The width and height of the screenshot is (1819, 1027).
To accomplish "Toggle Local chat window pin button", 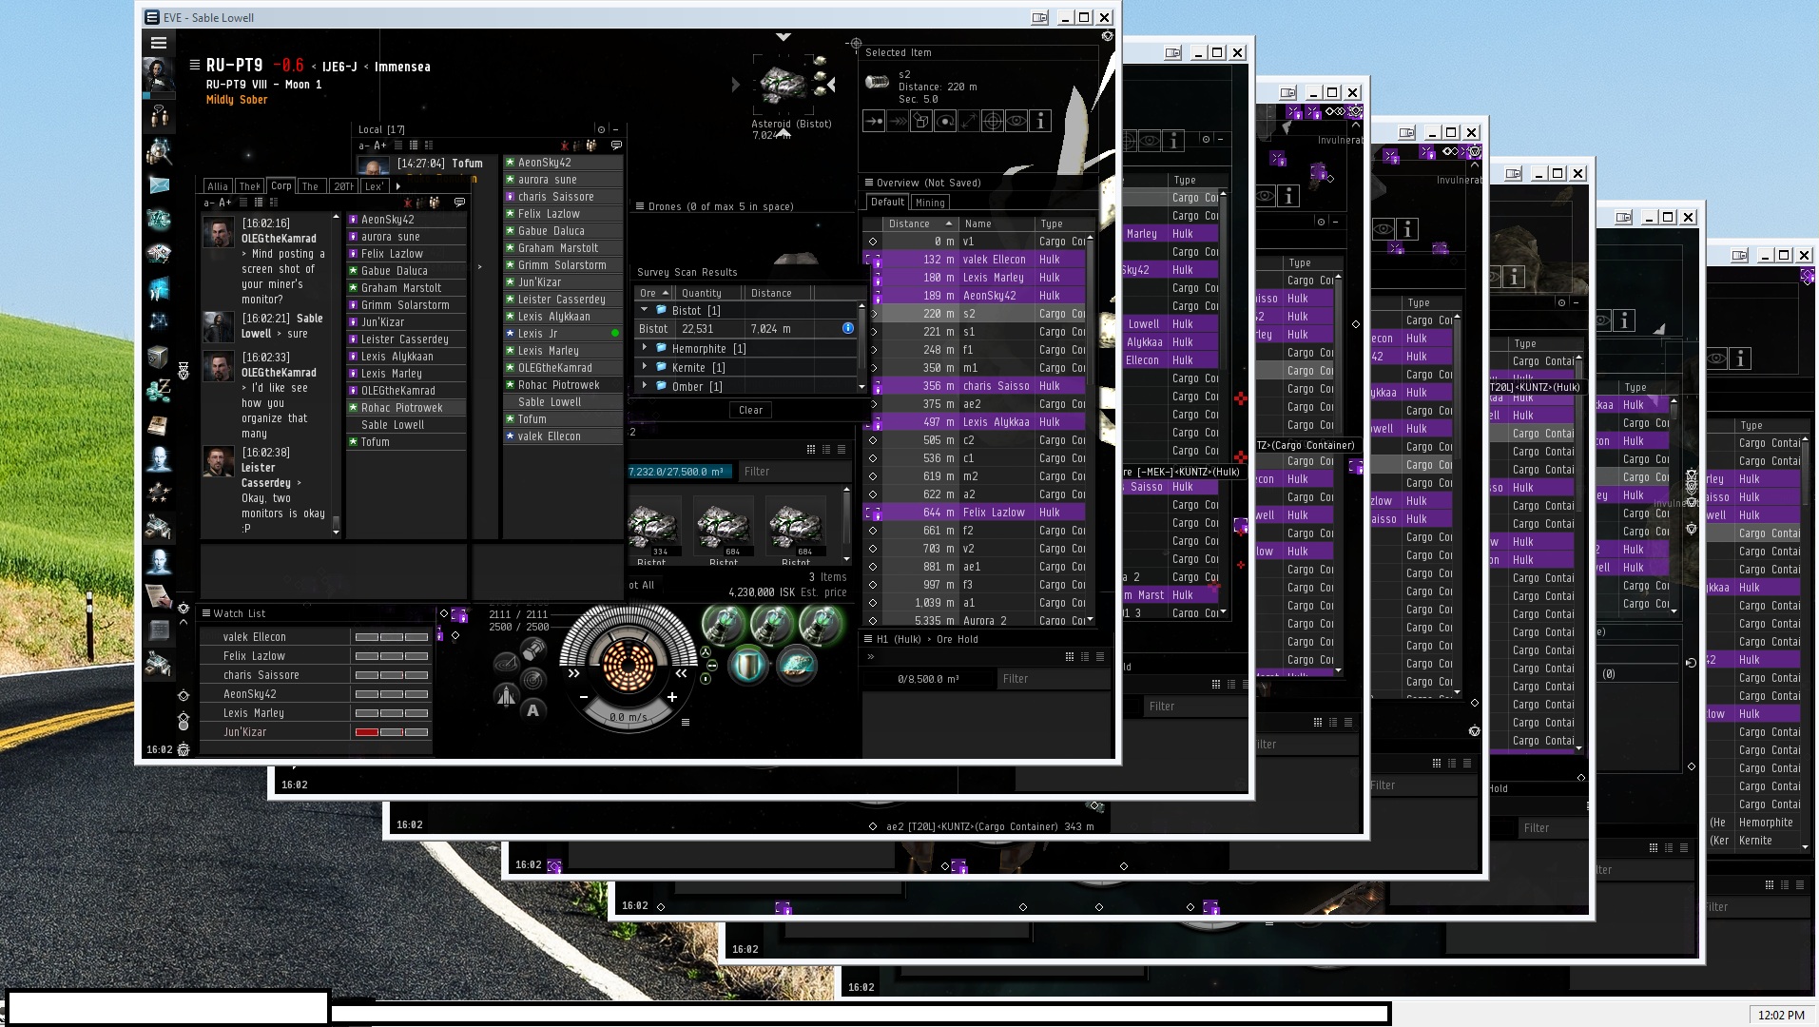I will click(600, 129).
